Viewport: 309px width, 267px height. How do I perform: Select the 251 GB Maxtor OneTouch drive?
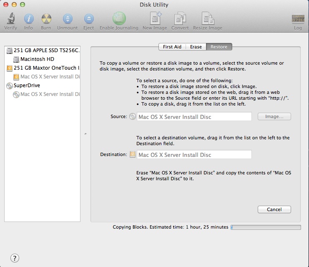click(x=43, y=68)
